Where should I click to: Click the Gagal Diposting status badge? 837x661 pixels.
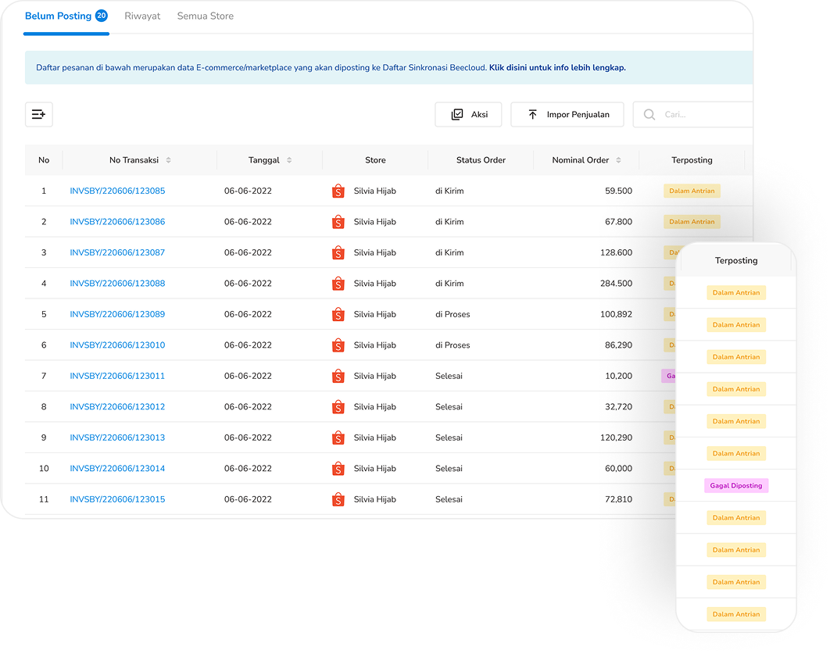click(x=735, y=485)
